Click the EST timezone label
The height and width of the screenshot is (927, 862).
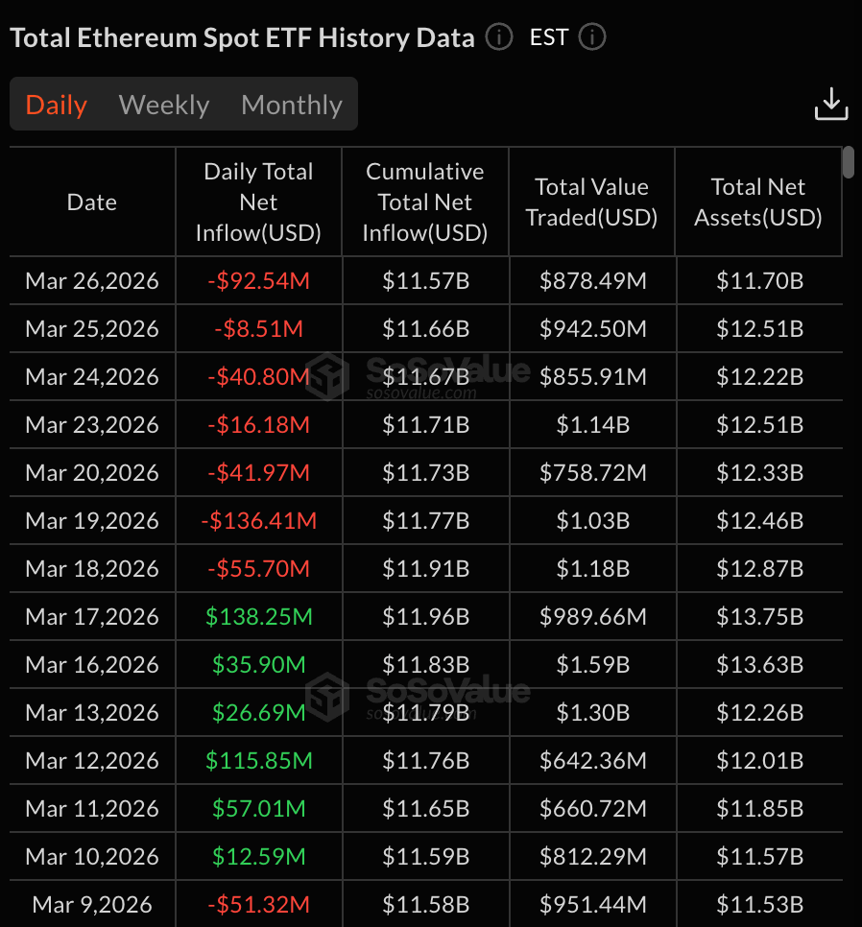(x=548, y=38)
